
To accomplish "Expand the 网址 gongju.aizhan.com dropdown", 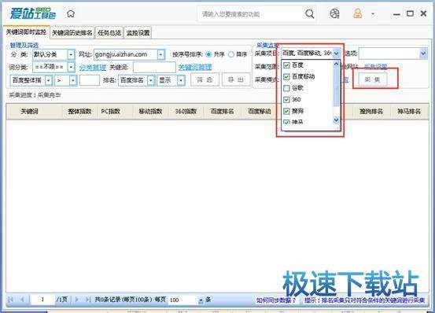I will (x=161, y=54).
